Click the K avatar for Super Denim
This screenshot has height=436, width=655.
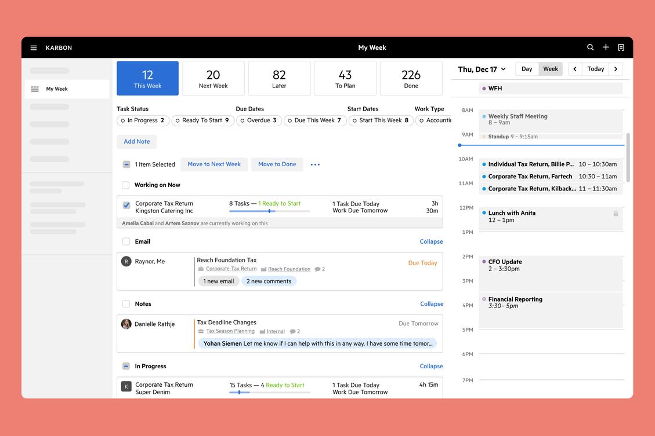click(x=126, y=386)
